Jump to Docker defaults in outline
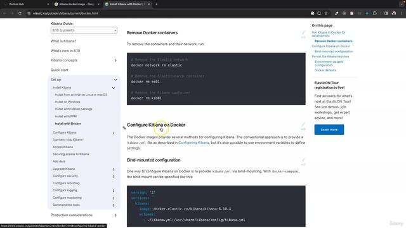The width and height of the screenshot is (406, 228). click(325, 70)
